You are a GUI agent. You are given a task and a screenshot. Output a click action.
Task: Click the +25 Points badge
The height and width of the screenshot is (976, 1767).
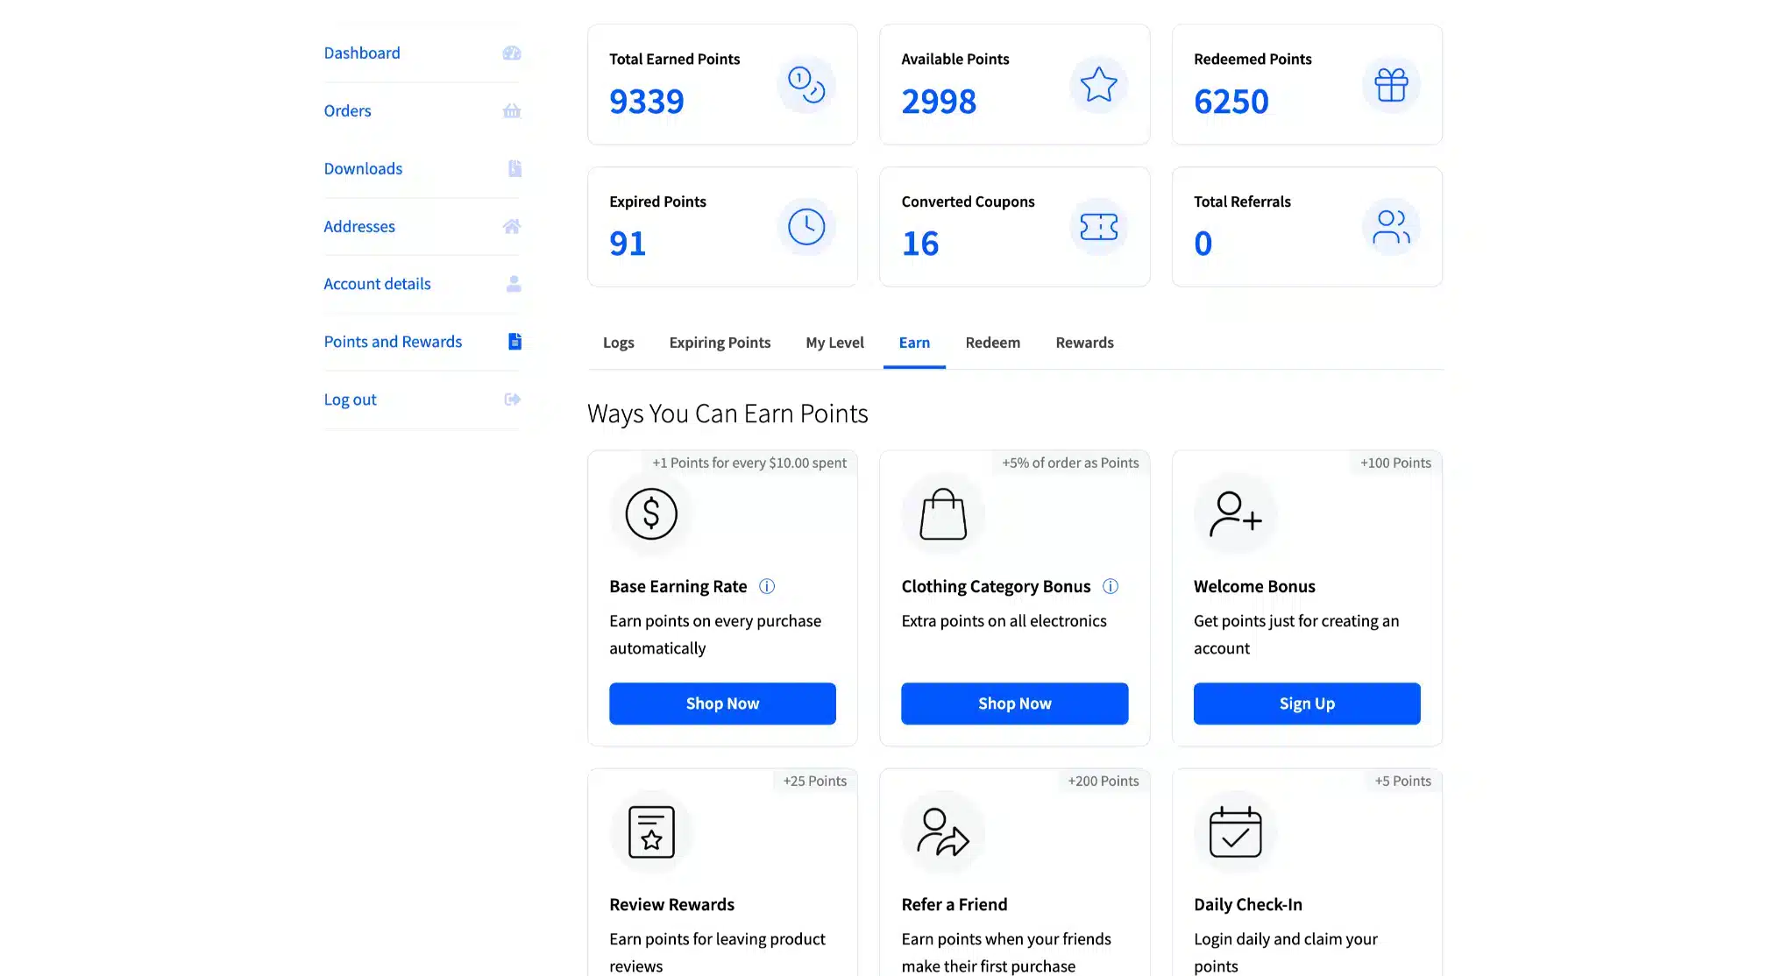pos(815,781)
